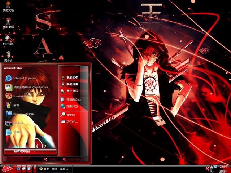Viewport: 231px width, 173px height.
Task: Open 网上邻居 desktop icon
Action: tap(8, 40)
